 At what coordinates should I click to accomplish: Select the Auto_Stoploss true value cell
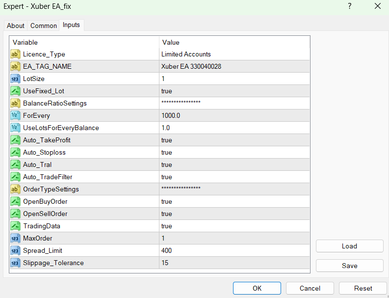[234, 152]
